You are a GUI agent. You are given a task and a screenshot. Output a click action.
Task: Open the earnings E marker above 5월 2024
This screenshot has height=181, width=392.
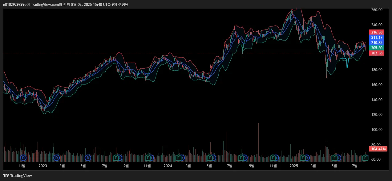210,158
